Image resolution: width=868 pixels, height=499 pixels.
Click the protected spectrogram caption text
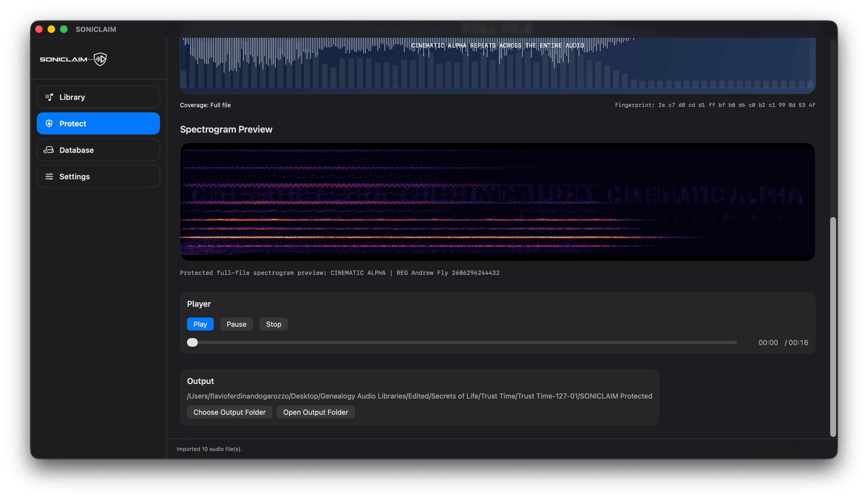339,273
